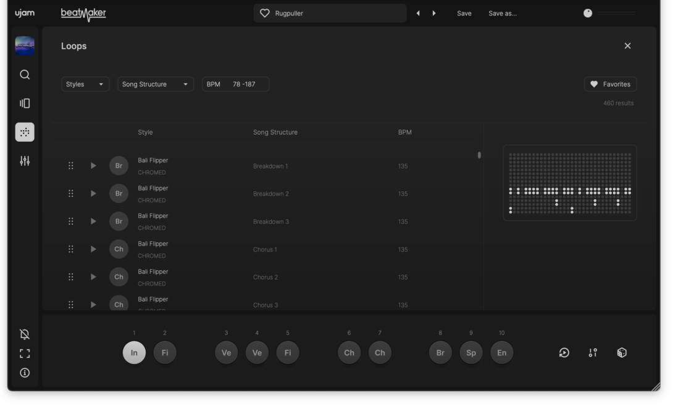Select pattern slot 1 In
The image size is (673, 406).
tap(134, 352)
